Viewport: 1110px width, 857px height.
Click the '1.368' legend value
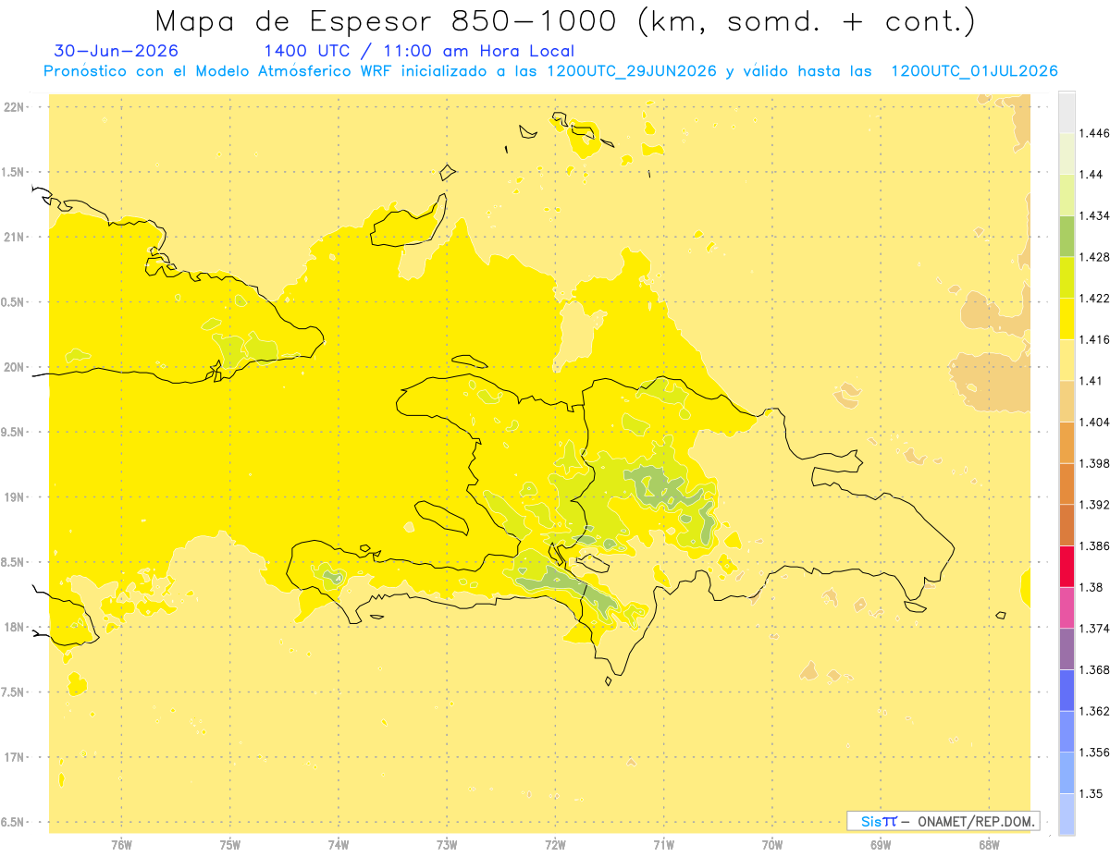[x=1094, y=669]
